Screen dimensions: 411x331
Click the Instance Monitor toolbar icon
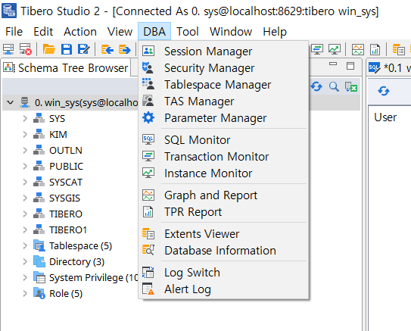tap(335, 49)
